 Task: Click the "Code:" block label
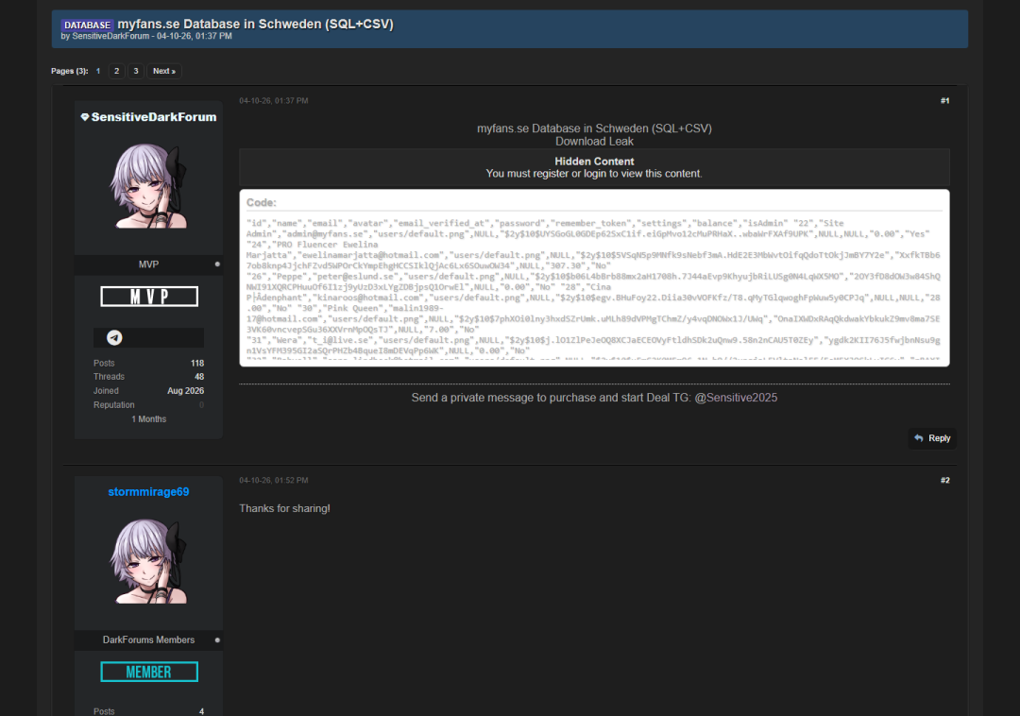(x=261, y=203)
